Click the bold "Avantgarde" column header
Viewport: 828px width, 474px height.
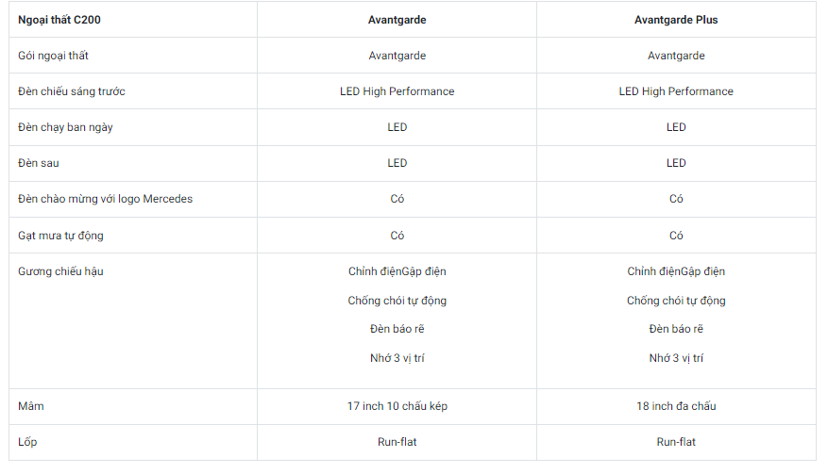[397, 19]
